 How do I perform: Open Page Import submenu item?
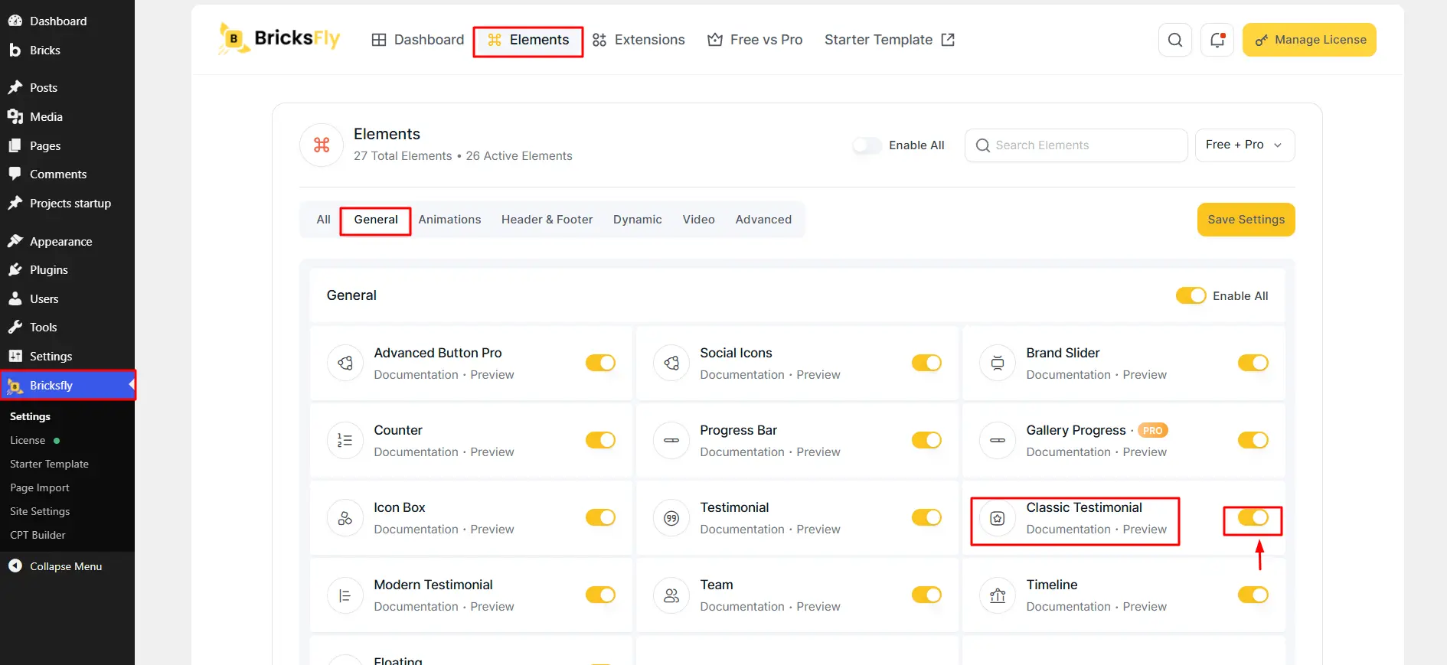pos(40,487)
